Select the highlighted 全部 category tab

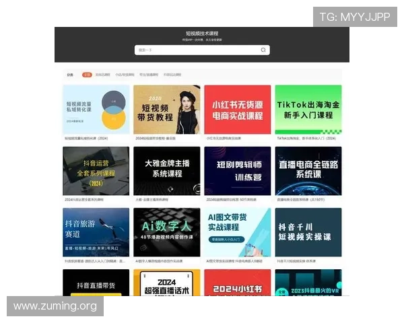click(87, 75)
